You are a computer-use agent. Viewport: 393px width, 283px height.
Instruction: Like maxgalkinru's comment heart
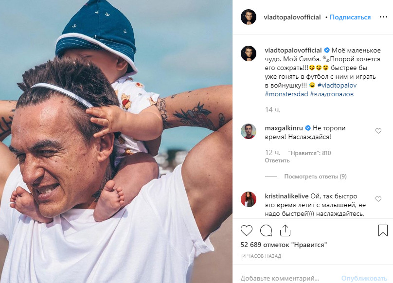[378, 131]
